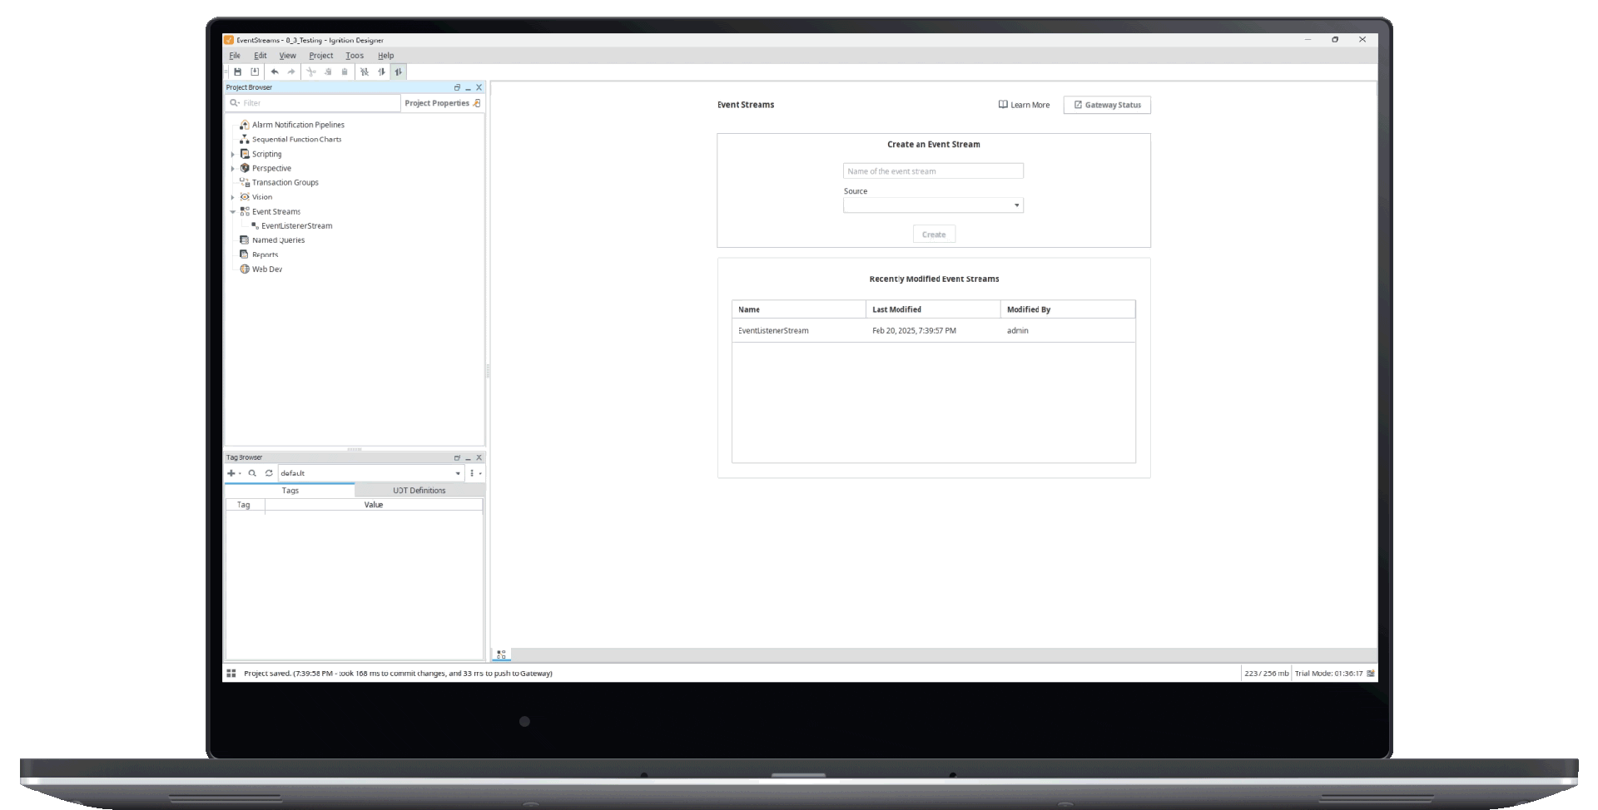Viewport: 1598px width, 810px height.
Task: Toggle the highlighted read/write communication mode button
Action: point(399,72)
